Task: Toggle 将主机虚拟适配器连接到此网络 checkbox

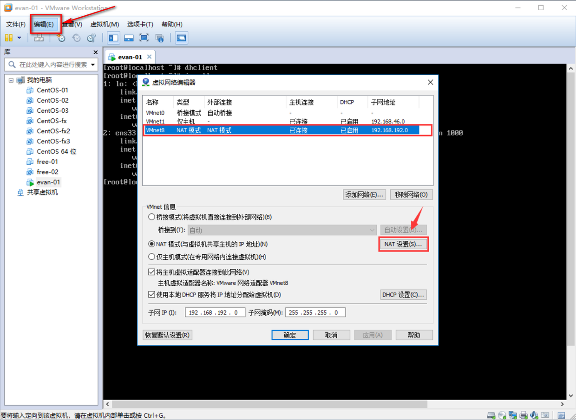Action: [x=151, y=272]
